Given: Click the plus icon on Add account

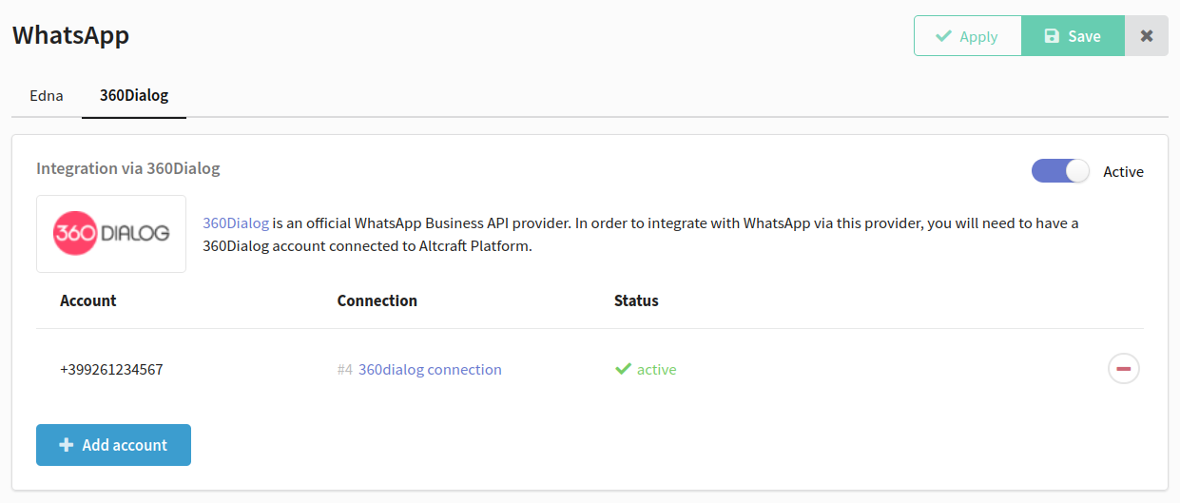Looking at the screenshot, I should [x=66, y=445].
